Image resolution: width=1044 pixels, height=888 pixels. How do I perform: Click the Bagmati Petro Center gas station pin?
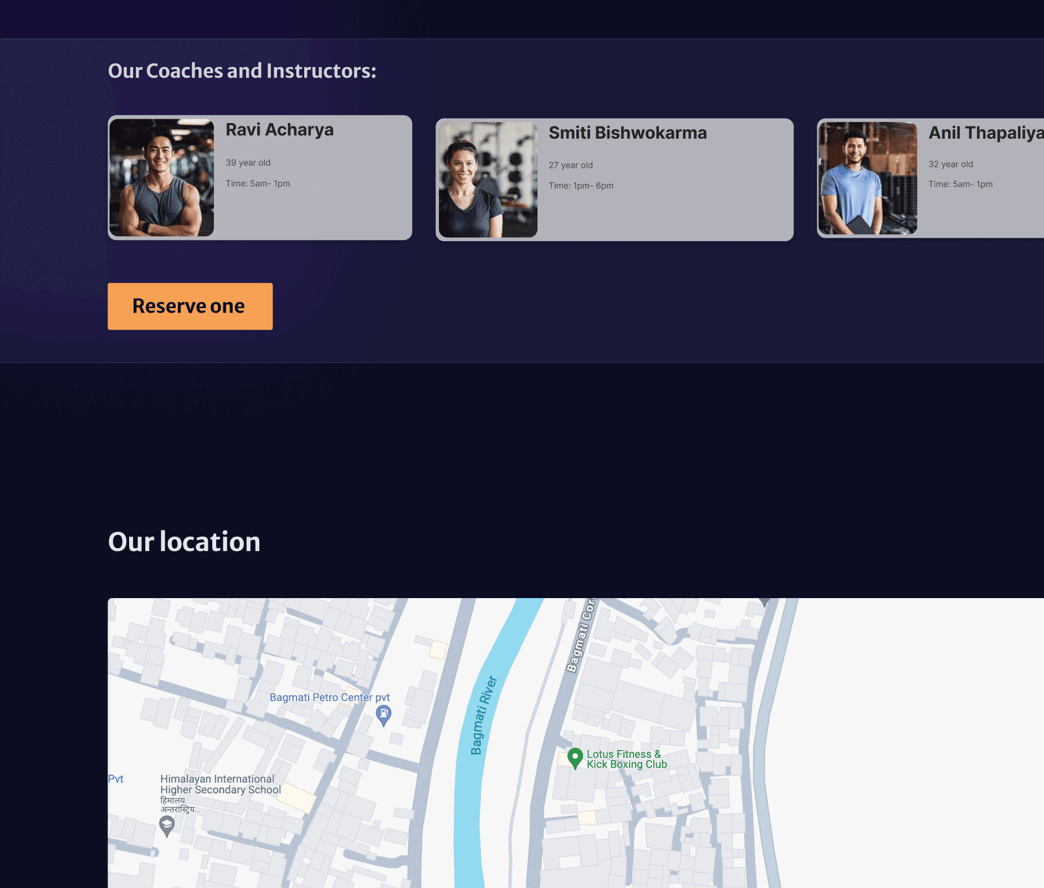tap(383, 714)
